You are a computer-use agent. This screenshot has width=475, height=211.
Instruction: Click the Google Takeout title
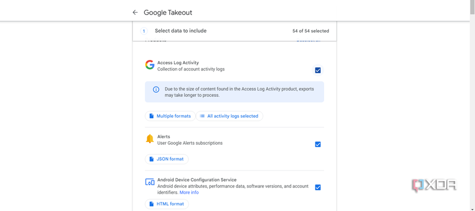[x=168, y=13]
